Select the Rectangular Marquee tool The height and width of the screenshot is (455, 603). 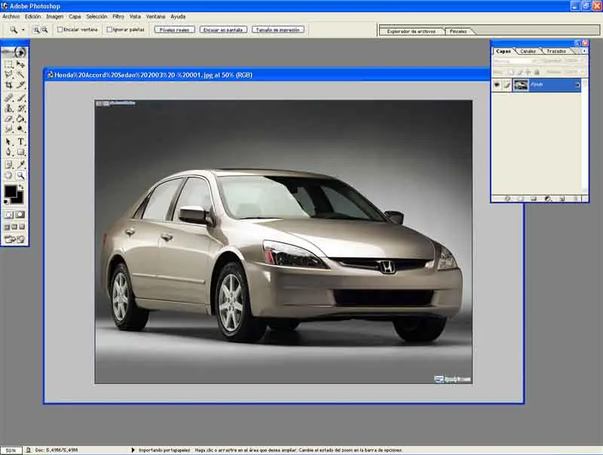pyautogui.click(x=8, y=64)
